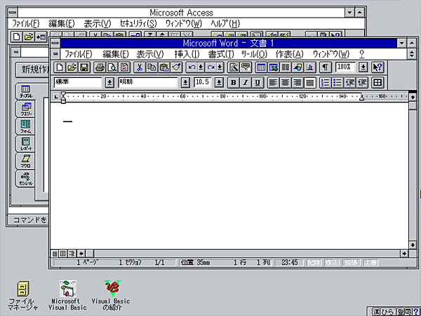Click Access's open database folder icon
The image size is (421, 316).
coord(29,37)
